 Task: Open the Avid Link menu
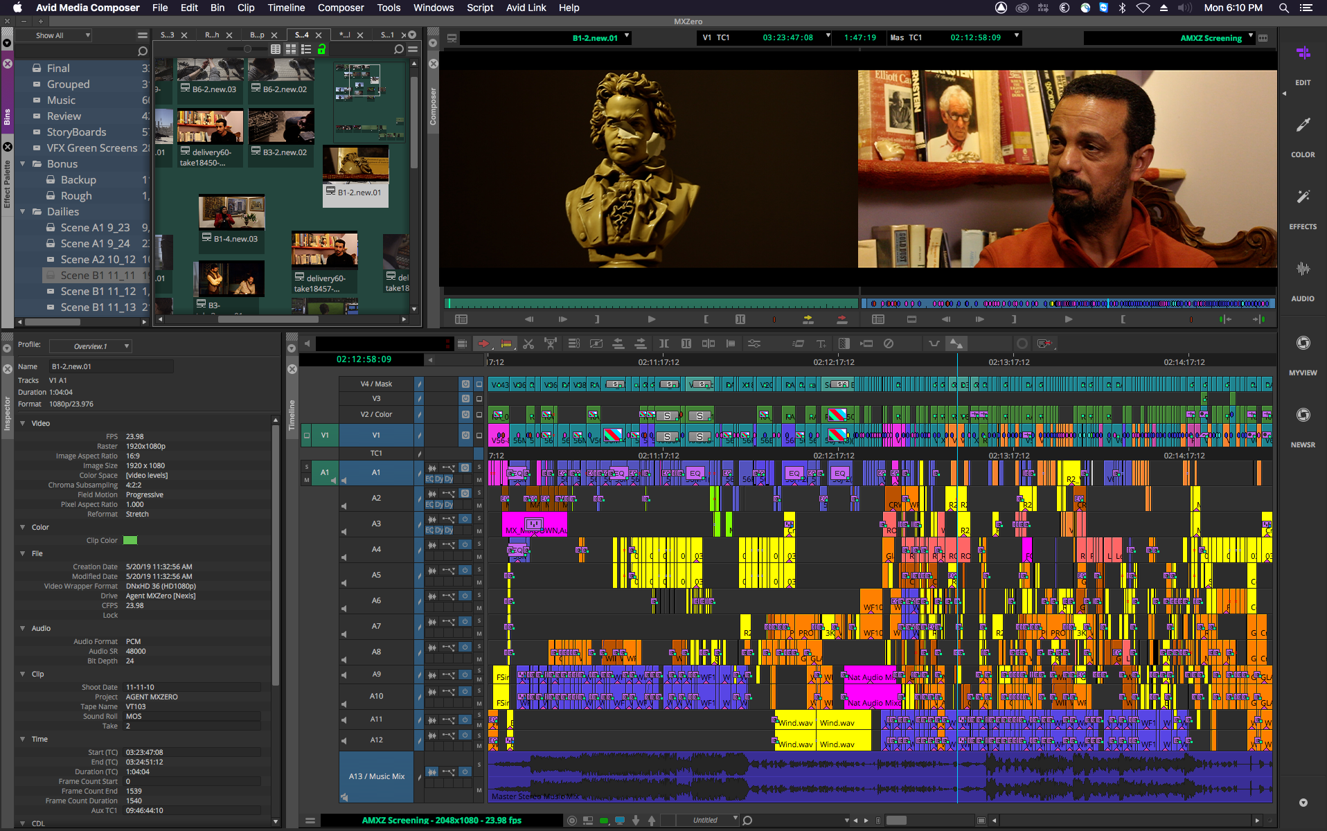tap(526, 8)
